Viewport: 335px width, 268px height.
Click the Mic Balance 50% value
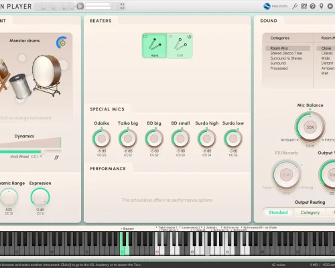tap(310, 127)
